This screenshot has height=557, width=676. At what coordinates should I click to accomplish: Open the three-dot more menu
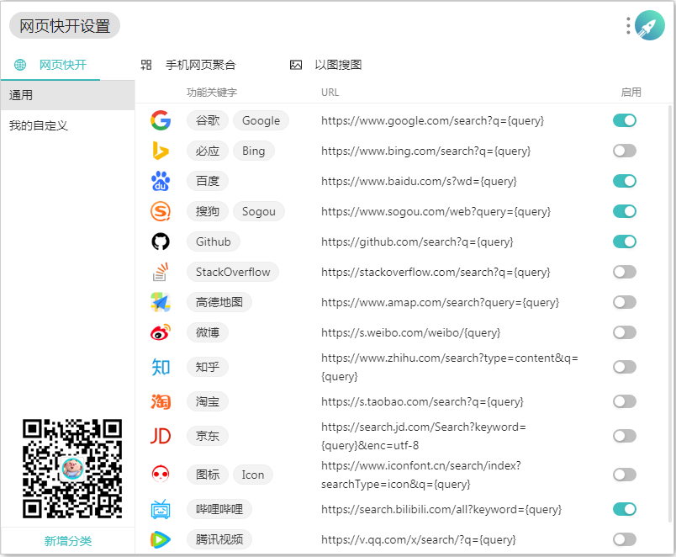click(628, 25)
